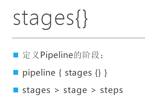Click the horizontal divider line under title
145x108 pixels.
[79, 38]
